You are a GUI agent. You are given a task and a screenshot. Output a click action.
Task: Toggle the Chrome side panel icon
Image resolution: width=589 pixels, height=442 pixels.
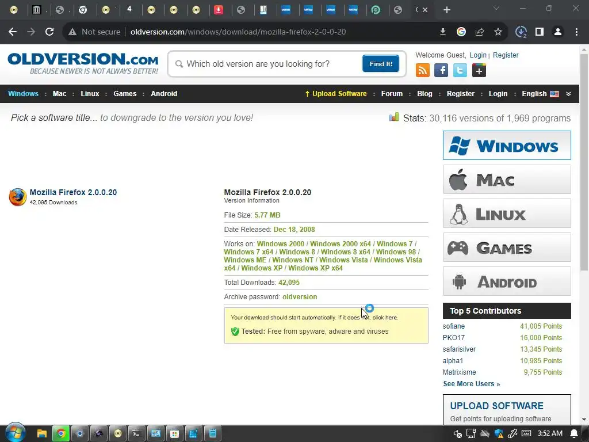click(540, 32)
